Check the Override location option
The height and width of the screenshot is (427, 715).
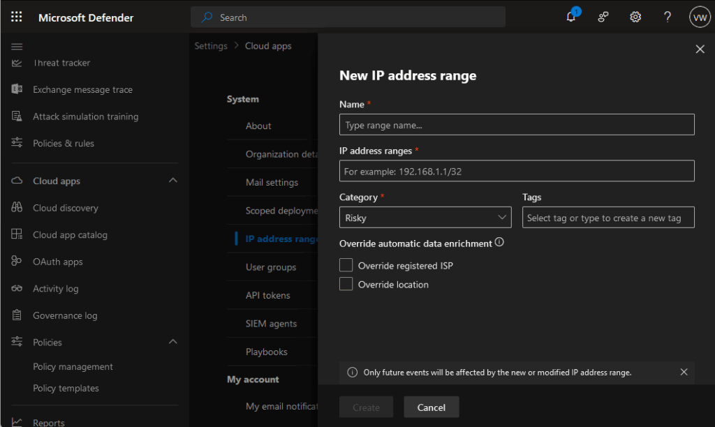pyautogui.click(x=346, y=284)
